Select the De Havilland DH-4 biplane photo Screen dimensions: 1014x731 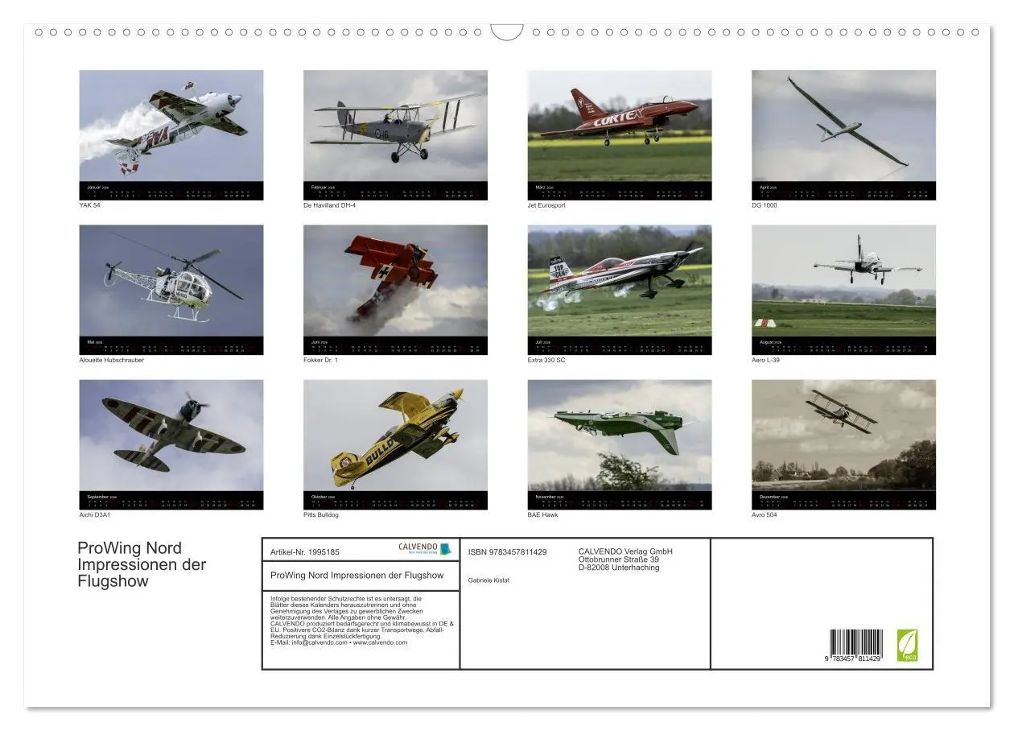click(x=395, y=126)
